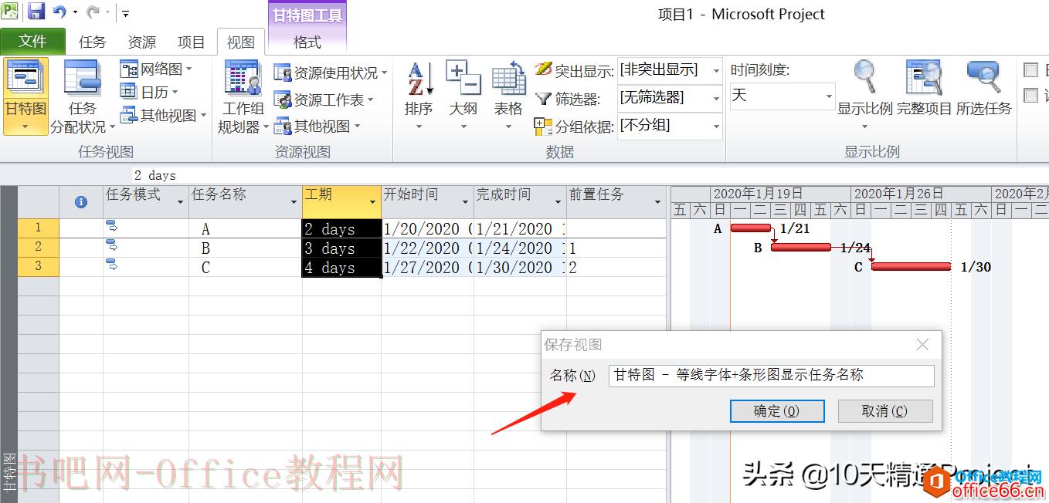The height and width of the screenshot is (503, 1049).
Task: Click OK (确定) in Save View dialog
Action: coord(777,411)
